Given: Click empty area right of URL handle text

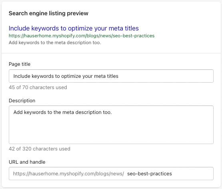Looking at the screenshot, I should (x=192, y=174).
